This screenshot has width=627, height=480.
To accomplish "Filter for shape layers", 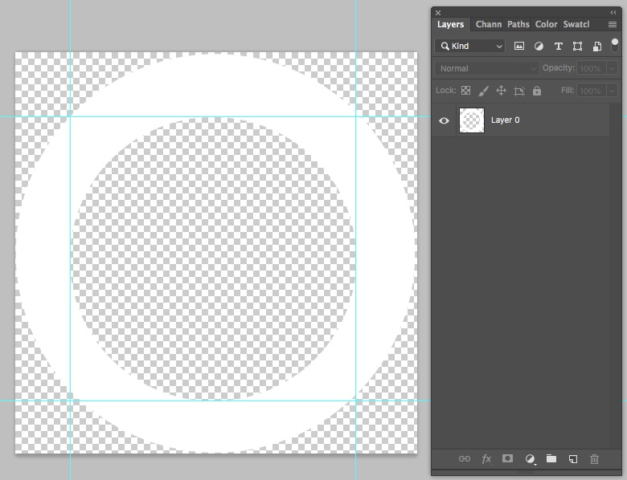I will pyautogui.click(x=577, y=47).
